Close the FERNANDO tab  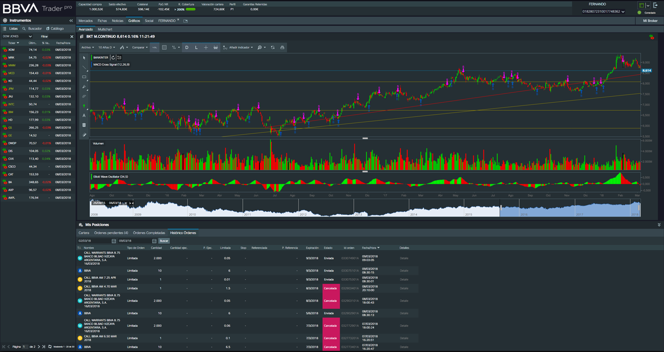point(178,20)
